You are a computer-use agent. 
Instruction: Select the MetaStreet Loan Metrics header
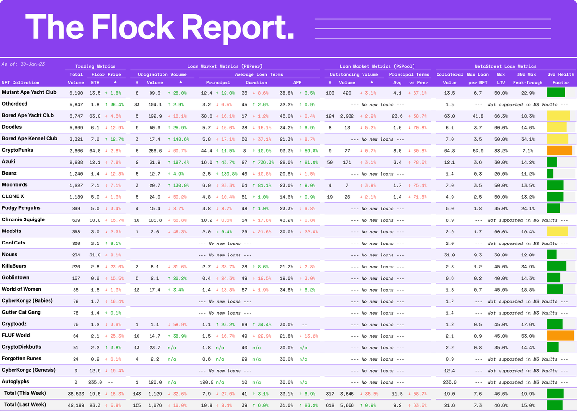(x=504, y=66)
